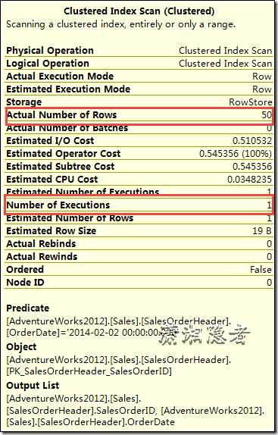Select the PK_SalesOrderHeader_SalesOrderID object name
This screenshot has height=435, width=278.
[x=89, y=371]
